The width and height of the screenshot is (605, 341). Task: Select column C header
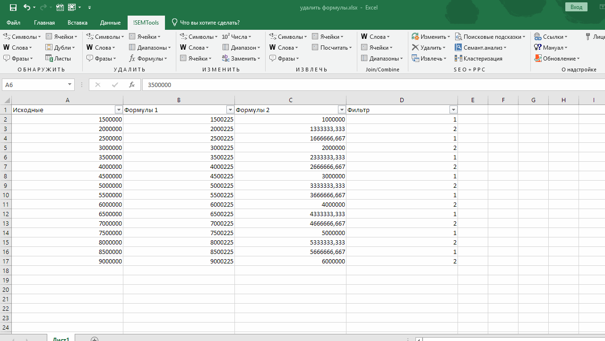point(290,100)
